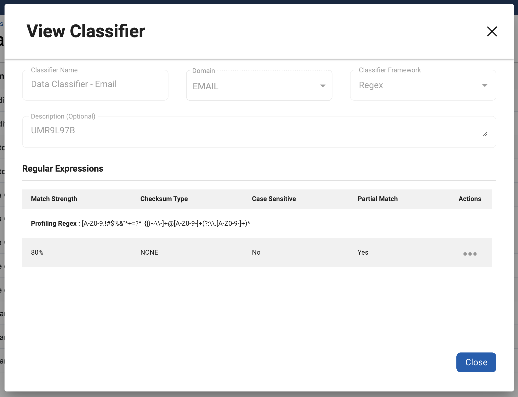The image size is (518, 397).
Task: Click the Case Sensitive column header
Action: (x=274, y=199)
